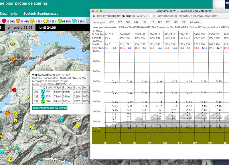This screenshot has width=229, height=165.
Task: Click the Graustock green landmark pin
Action: [48, 134]
